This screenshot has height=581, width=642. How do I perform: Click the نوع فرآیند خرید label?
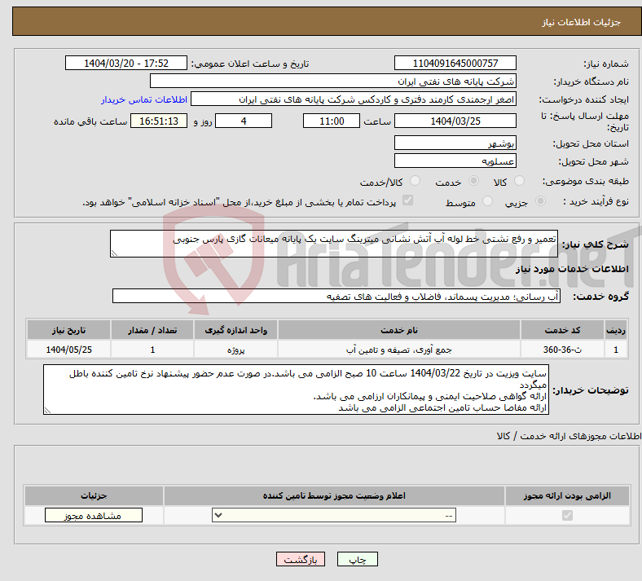click(x=596, y=201)
